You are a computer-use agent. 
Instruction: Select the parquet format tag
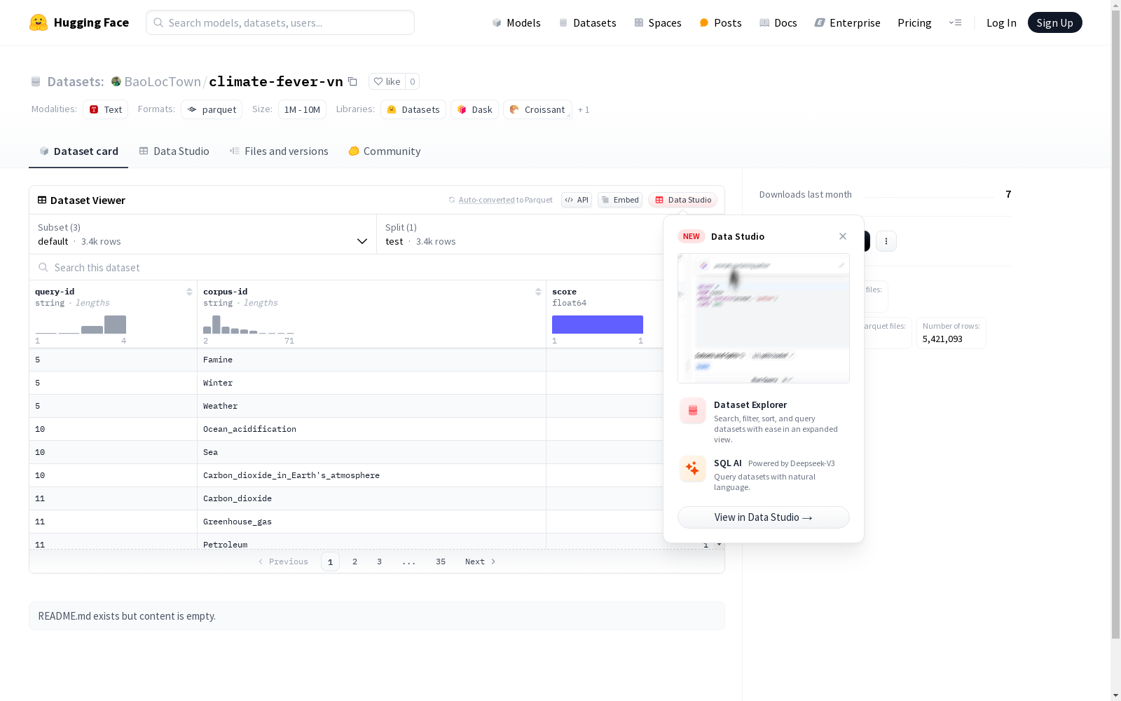pyautogui.click(x=212, y=109)
